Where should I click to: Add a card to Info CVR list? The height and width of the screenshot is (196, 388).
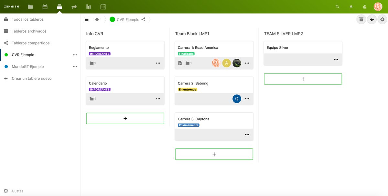[125, 118]
